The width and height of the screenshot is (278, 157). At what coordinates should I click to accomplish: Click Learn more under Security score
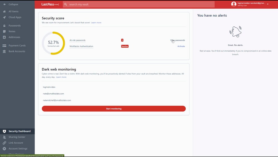pos(96,23)
